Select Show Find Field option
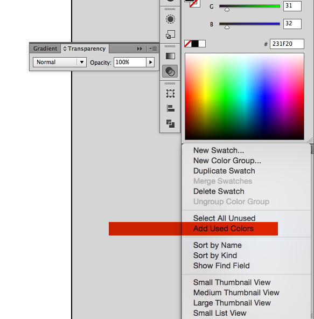The image size is (314, 319). 221,266
